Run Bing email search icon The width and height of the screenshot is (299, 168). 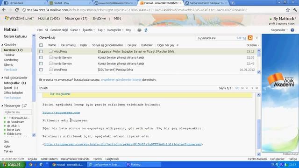click(250, 38)
